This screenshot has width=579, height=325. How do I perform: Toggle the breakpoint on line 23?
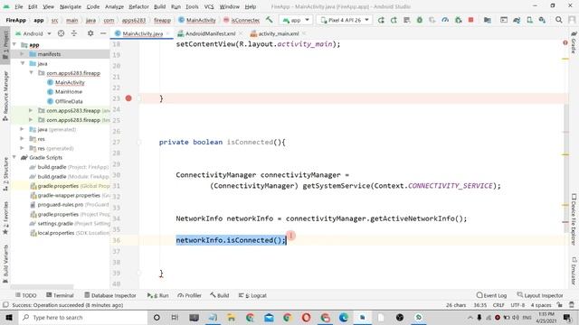pos(128,98)
